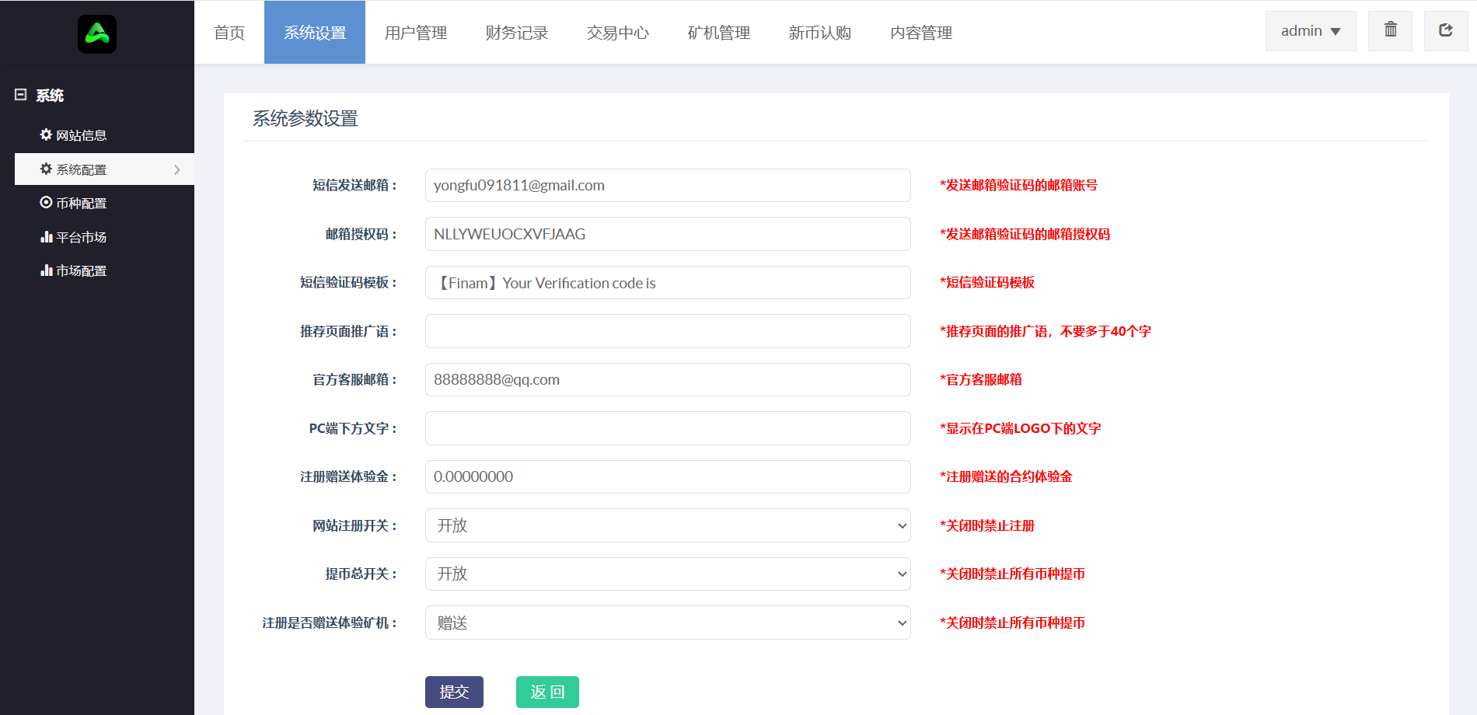Viewport: 1477px width, 715px height.
Task: Click into the 推荐页面推广语 text field
Action: (667, 331)
